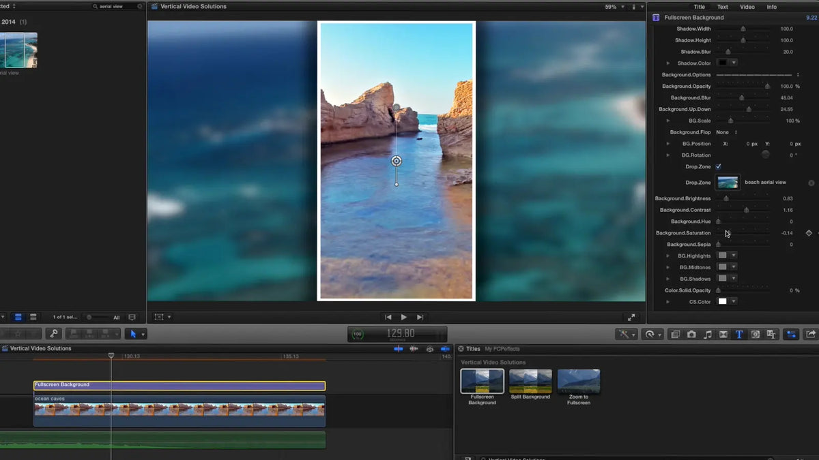The width and height of the screenshot is (819, 460).
Task: Select the Fullscreen Background clip in timeline
Action: [x=179, y=386]
